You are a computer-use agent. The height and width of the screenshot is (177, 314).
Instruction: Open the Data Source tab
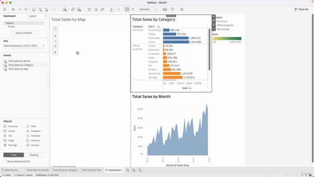click(10, 170)
